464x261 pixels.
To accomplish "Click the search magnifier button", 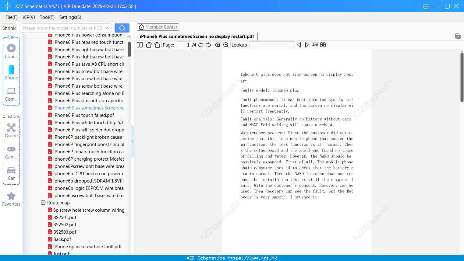I will point(122,28).
